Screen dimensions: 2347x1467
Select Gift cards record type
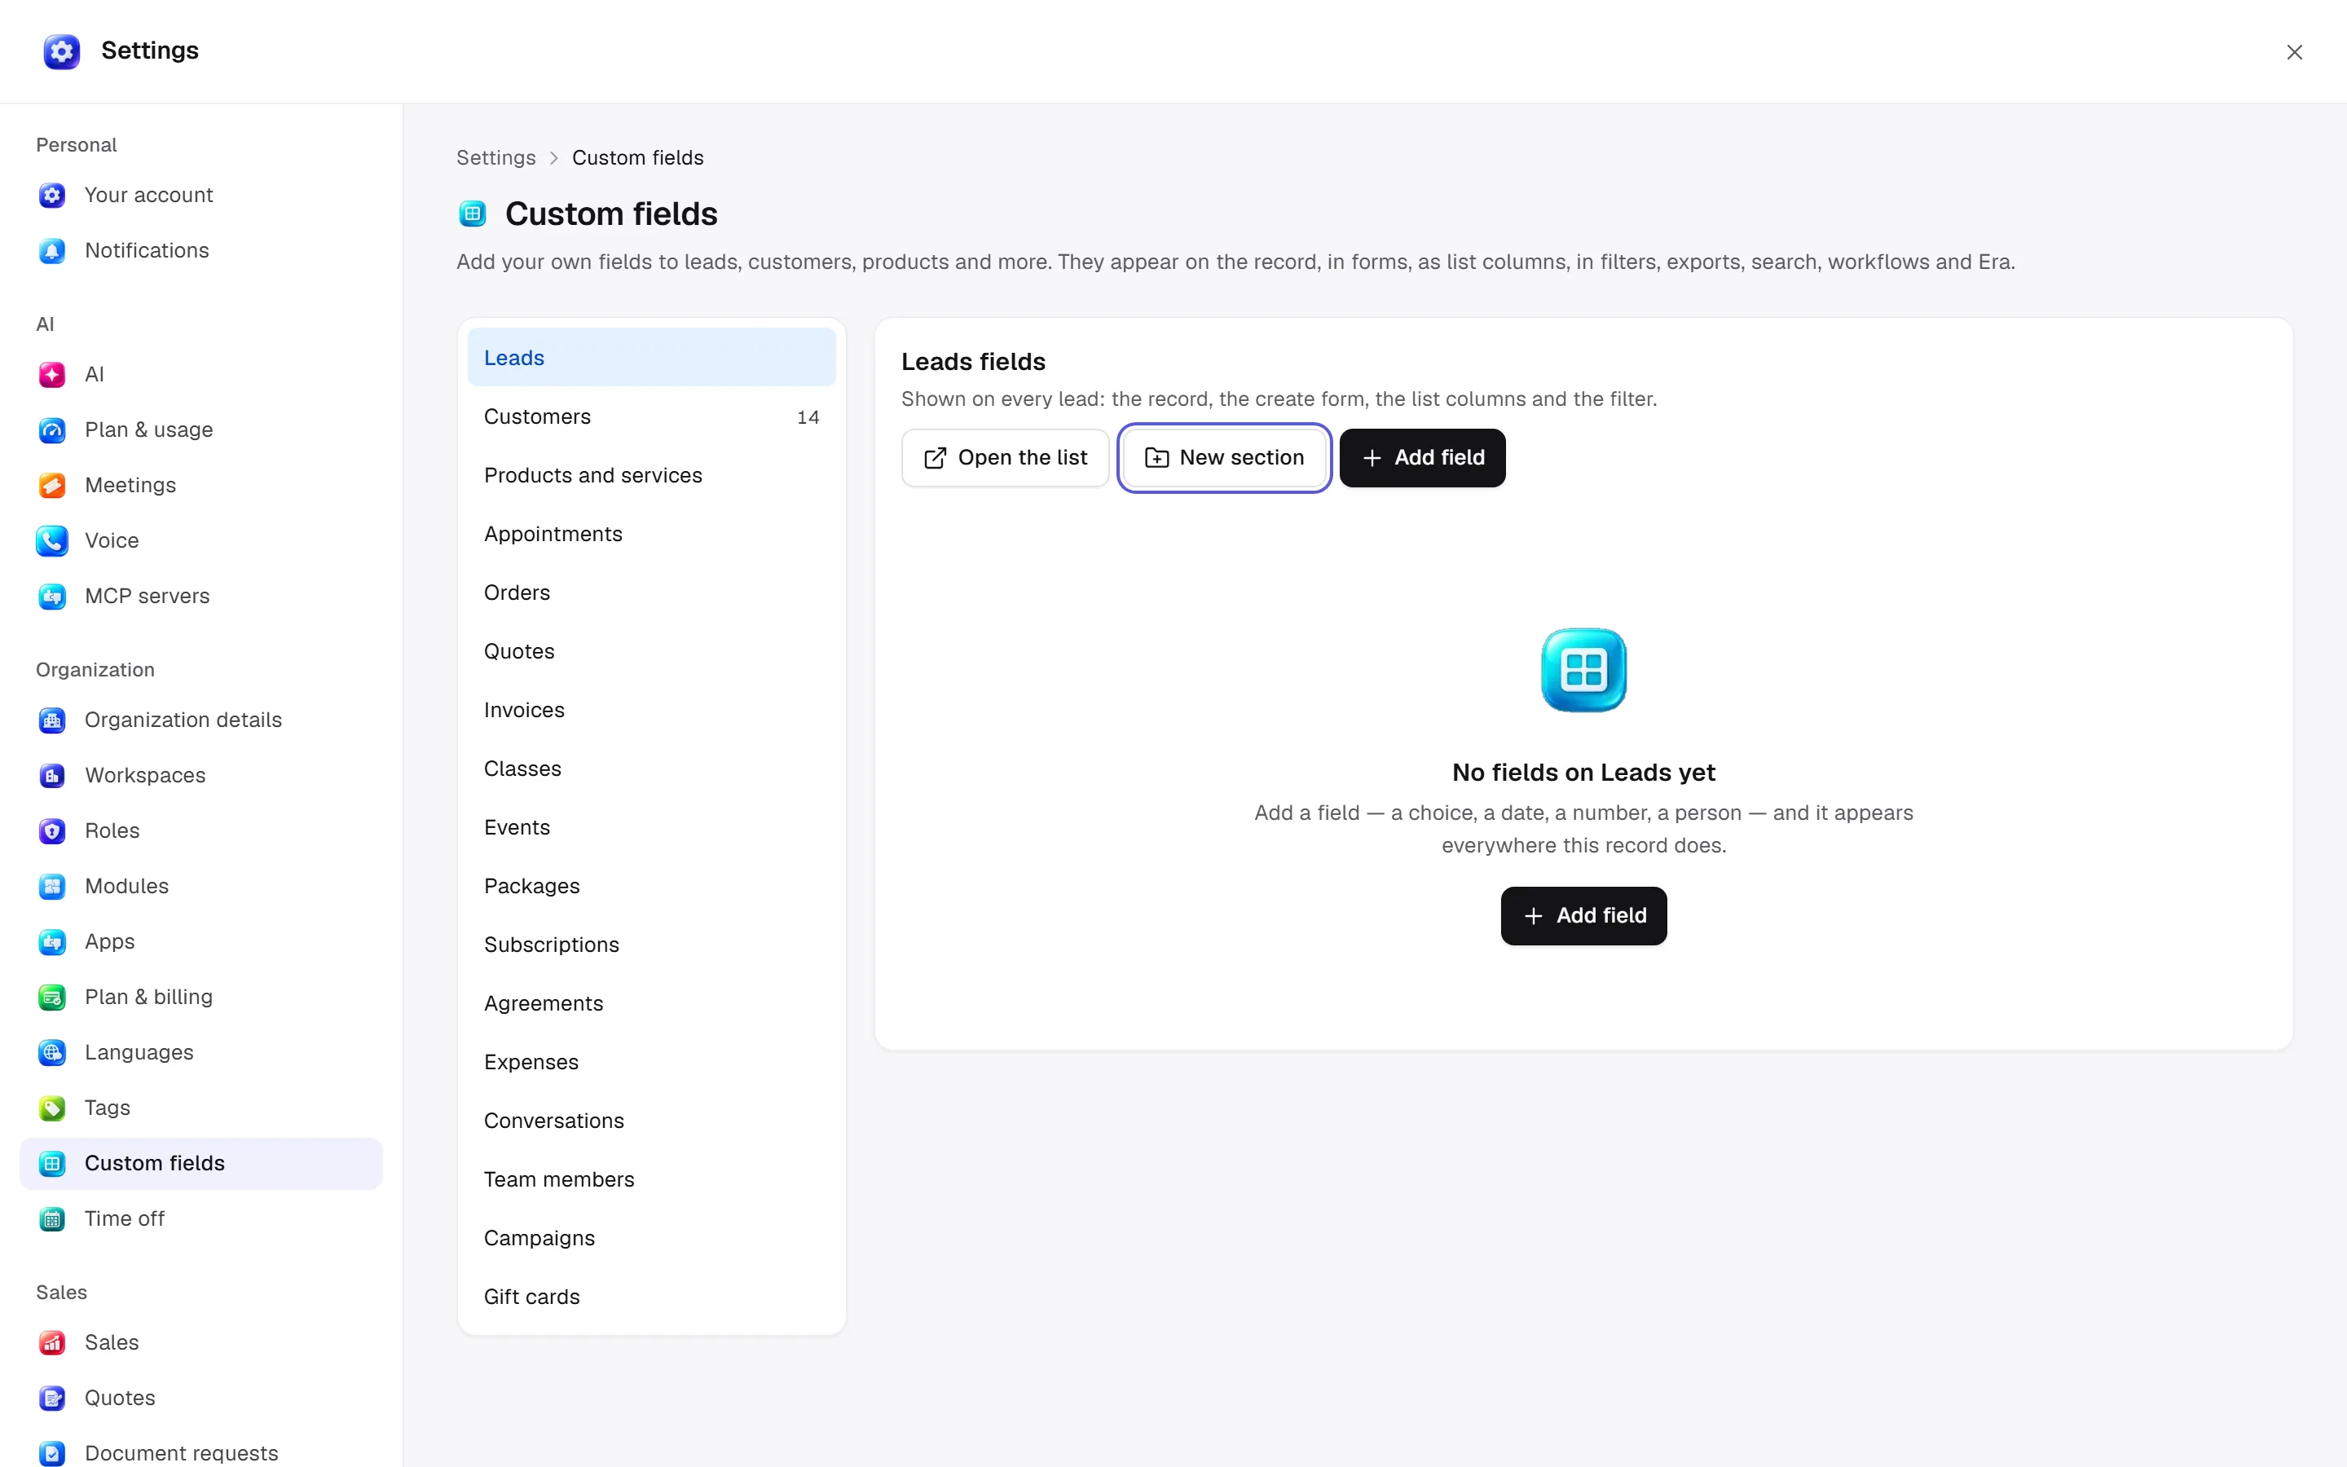coord(652,1297)
